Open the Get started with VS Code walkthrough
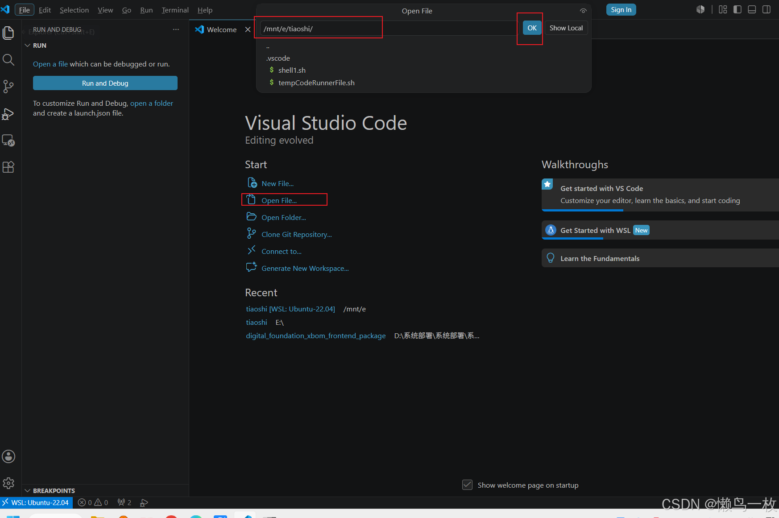 click(660, 195)
